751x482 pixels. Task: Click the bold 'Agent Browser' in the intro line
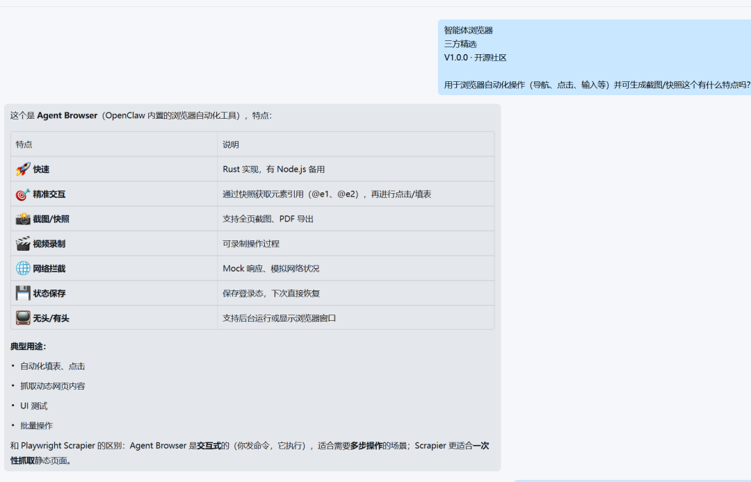67,116
